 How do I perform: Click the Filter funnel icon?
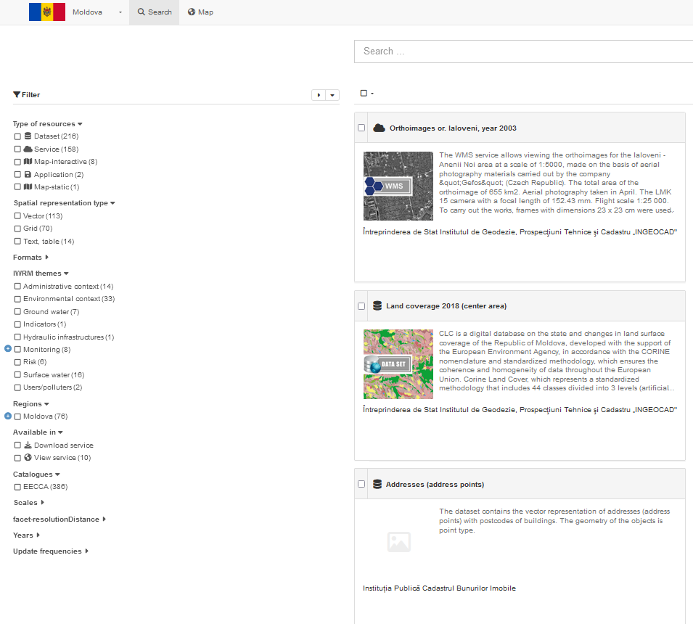17,94
